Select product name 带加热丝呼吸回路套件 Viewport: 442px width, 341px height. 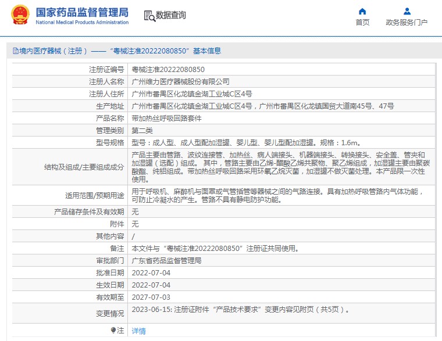pos(166,119)
